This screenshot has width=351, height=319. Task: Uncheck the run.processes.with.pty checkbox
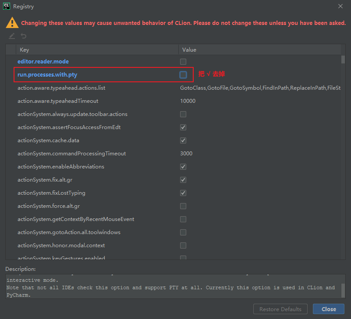pos(183,74)
